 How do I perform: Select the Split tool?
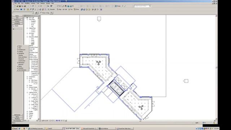[65, 9]
